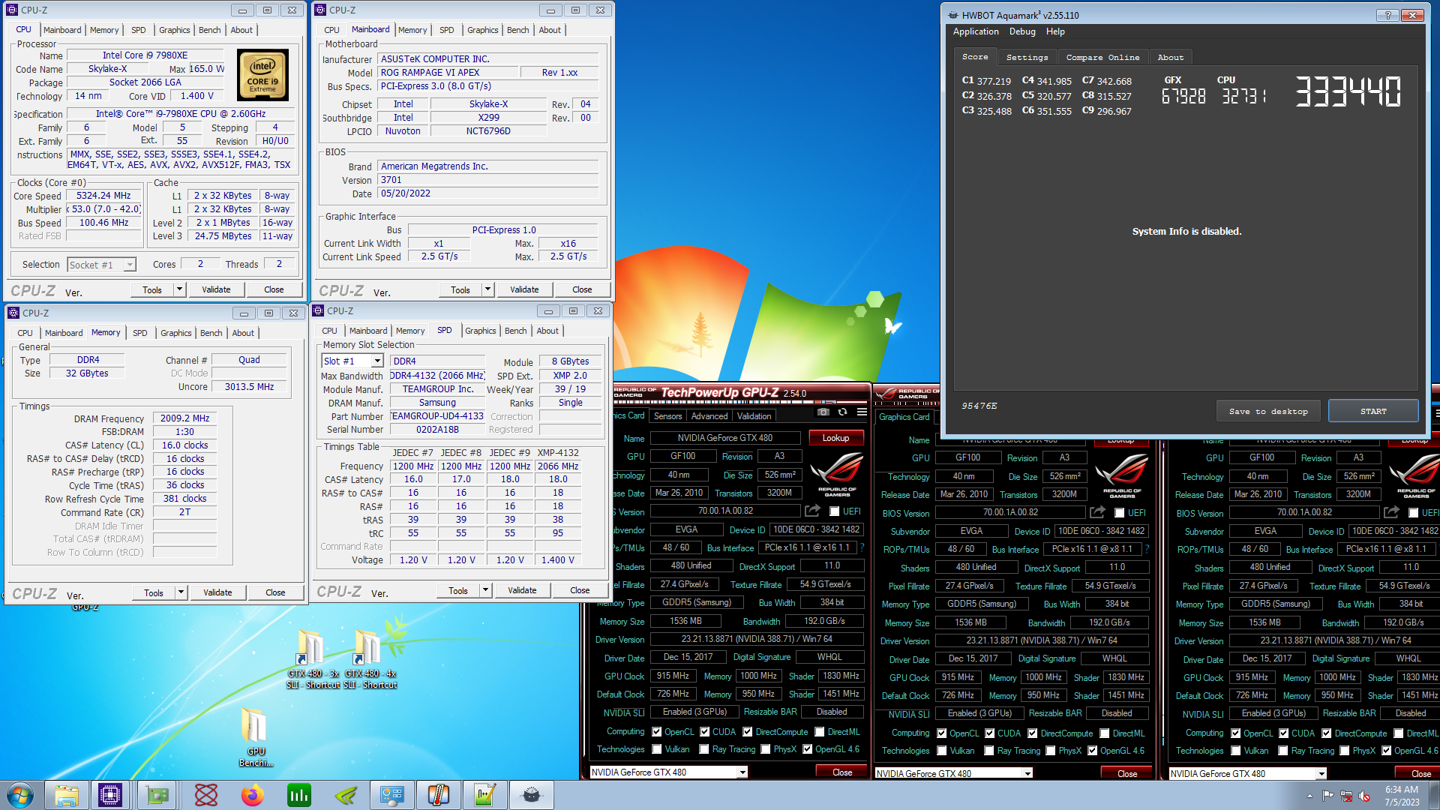Toggle the UEFI checkbox in the leftmost GPU-Z window
Viewport: 1440px width, 810px height.
coord(835,511)
